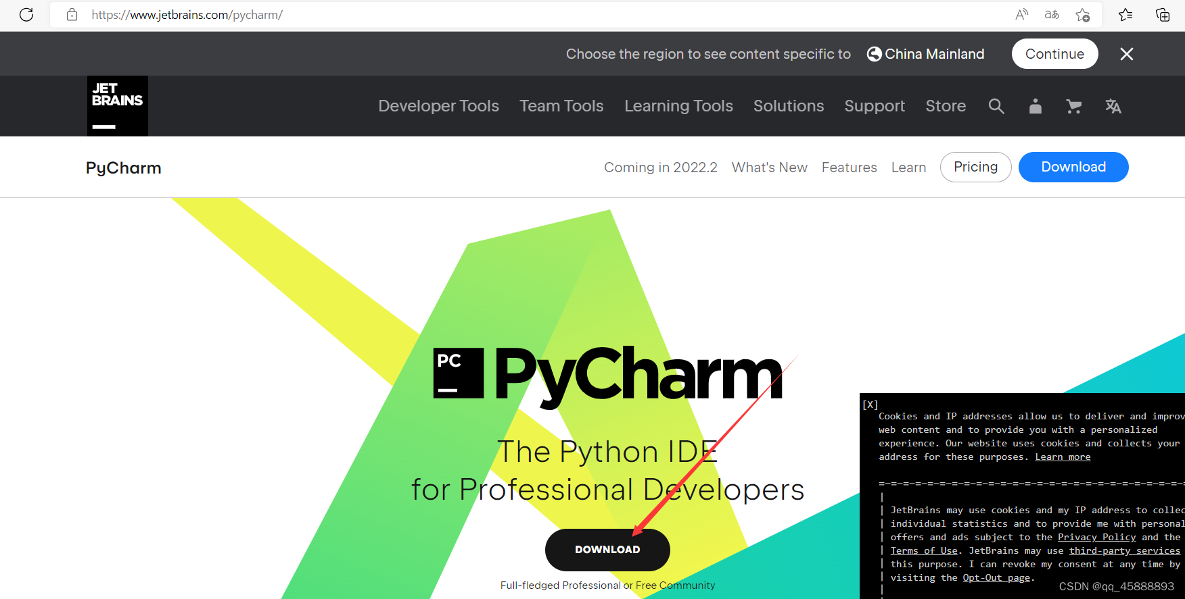Close the cookie console with [X]
The width and height of the screenshot is (1185, 599).
[870, 405]
